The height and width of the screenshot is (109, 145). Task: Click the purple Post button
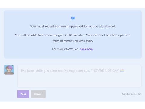(23, 94)
